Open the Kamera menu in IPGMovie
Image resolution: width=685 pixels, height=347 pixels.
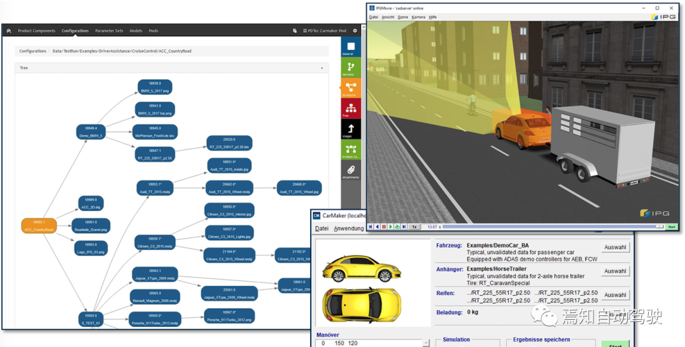click(x=419, y=17)
